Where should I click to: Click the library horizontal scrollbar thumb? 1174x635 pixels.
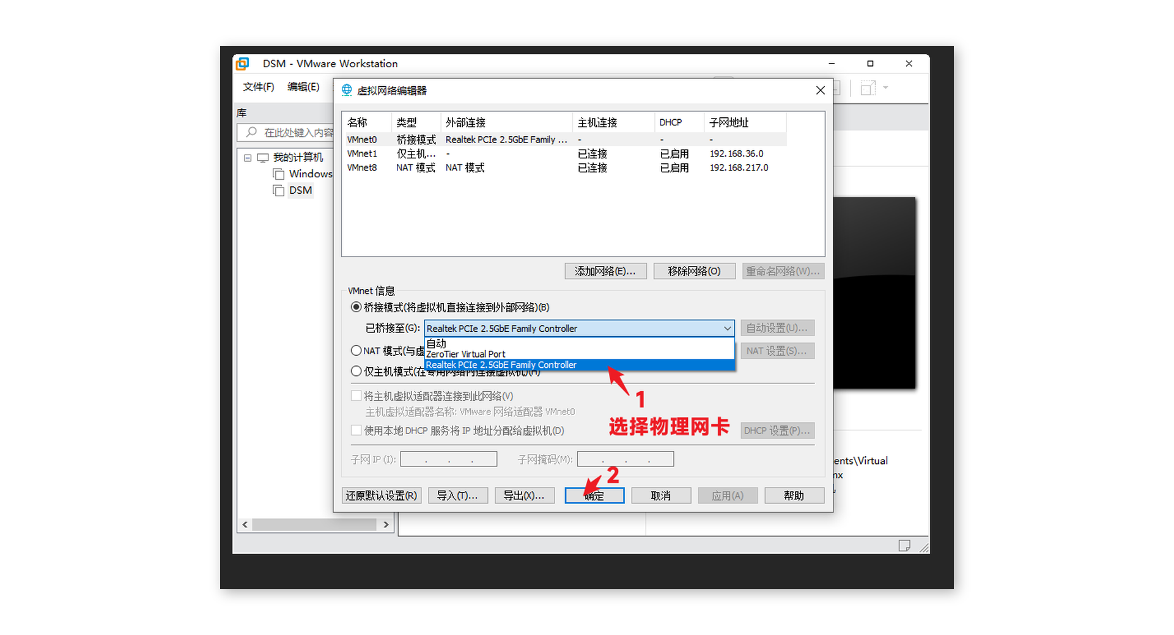314,525
